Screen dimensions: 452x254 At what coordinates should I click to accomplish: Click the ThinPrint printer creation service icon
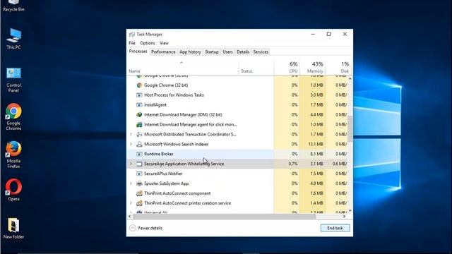[x=139, y=203]
